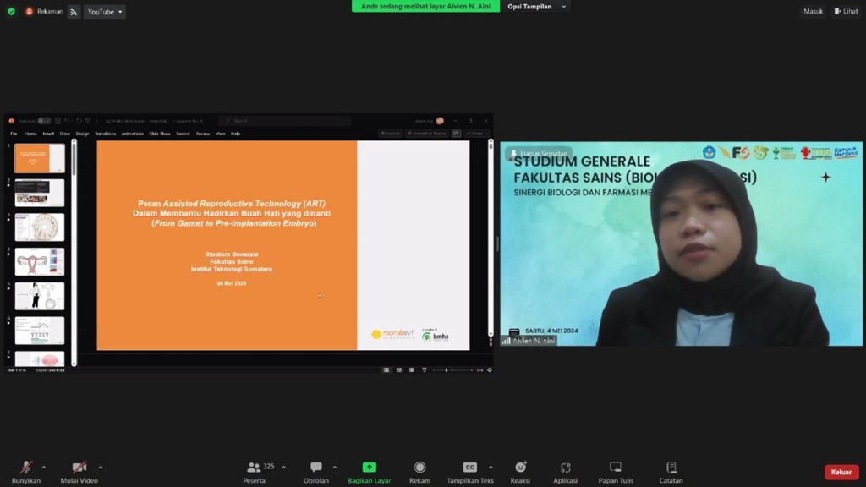Unmute microphone with the Bunyikan icon

pos(26,468)
